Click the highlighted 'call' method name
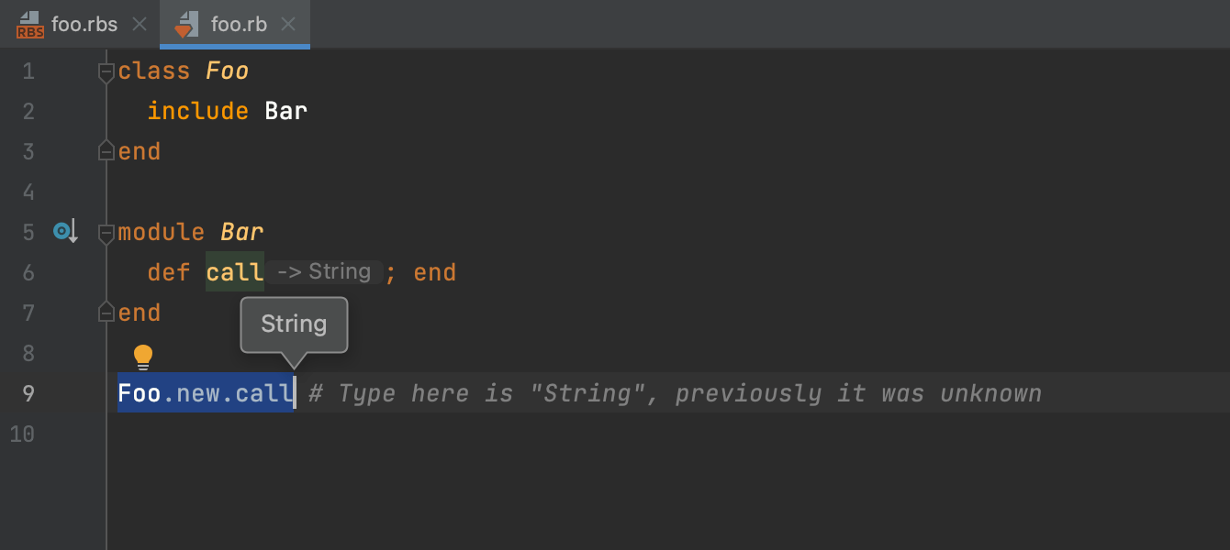Image resolution: width=1230 pixels, height=550 pixels. pos(235,272)
